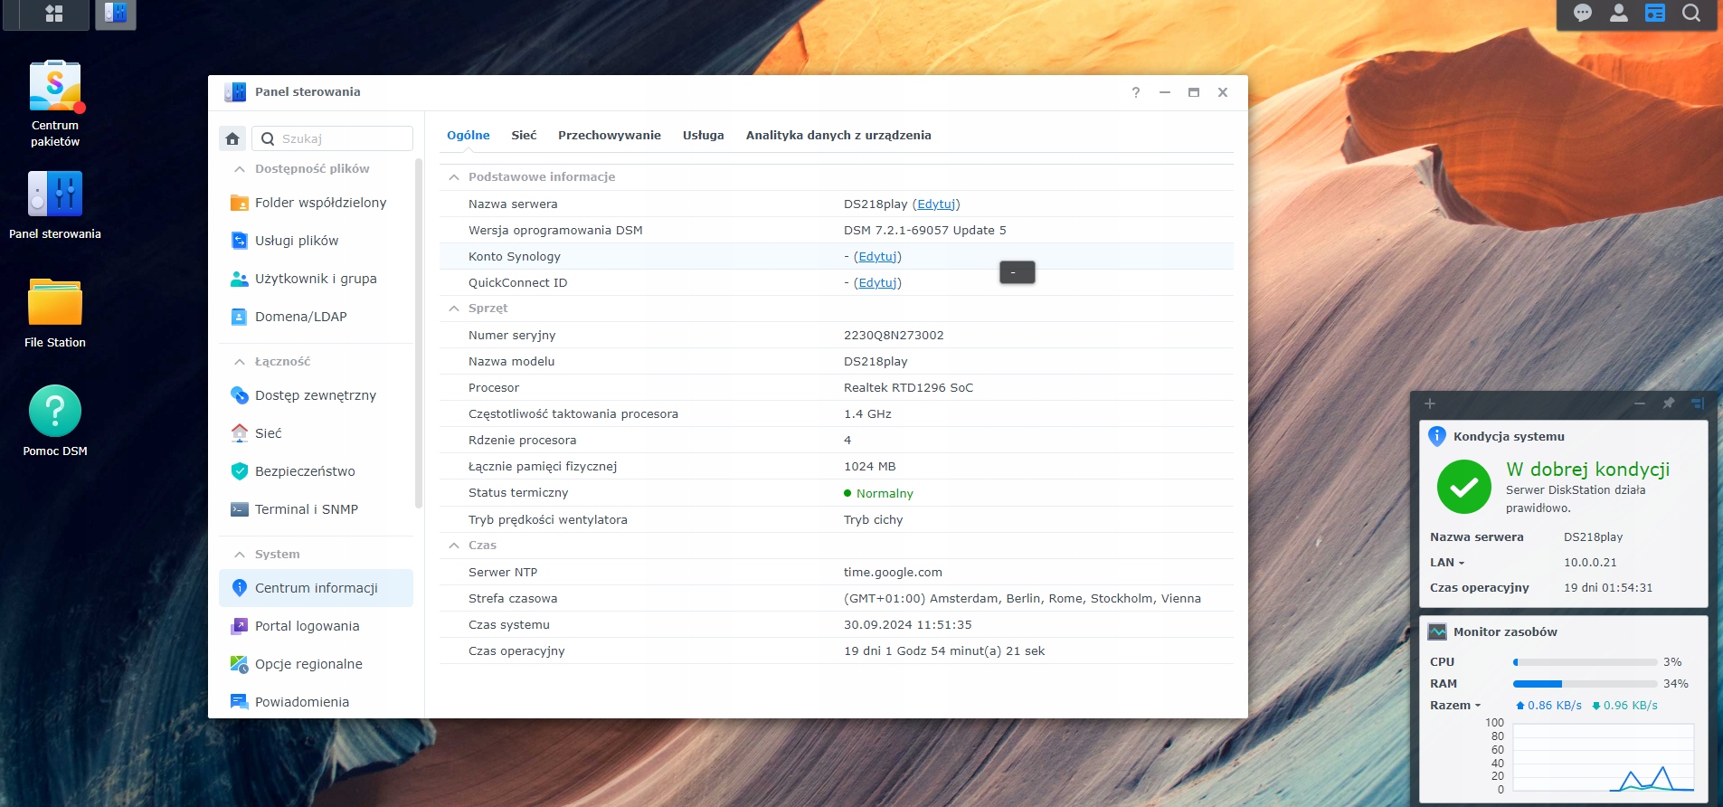Click the 1024 MB memory value
Screen dimensions: 1723x807
coord(870,467)
